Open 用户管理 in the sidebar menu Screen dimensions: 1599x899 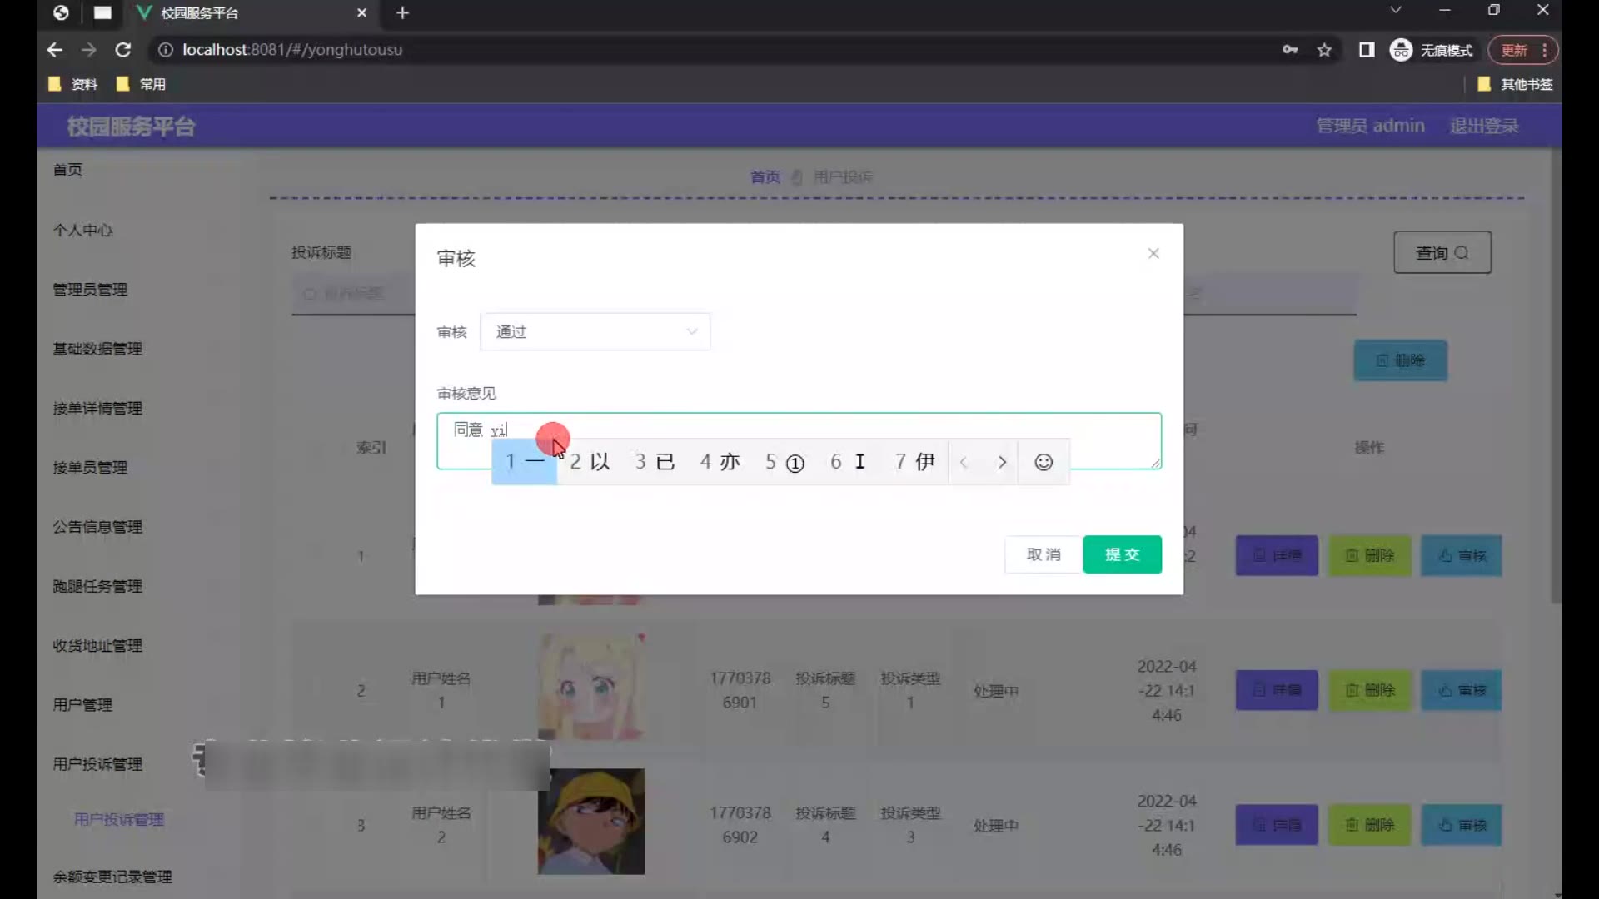coord(82,704)
